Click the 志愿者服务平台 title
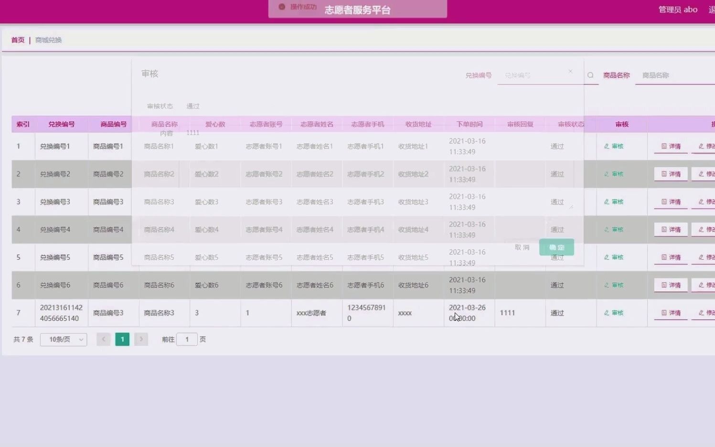 click(357, 10)
